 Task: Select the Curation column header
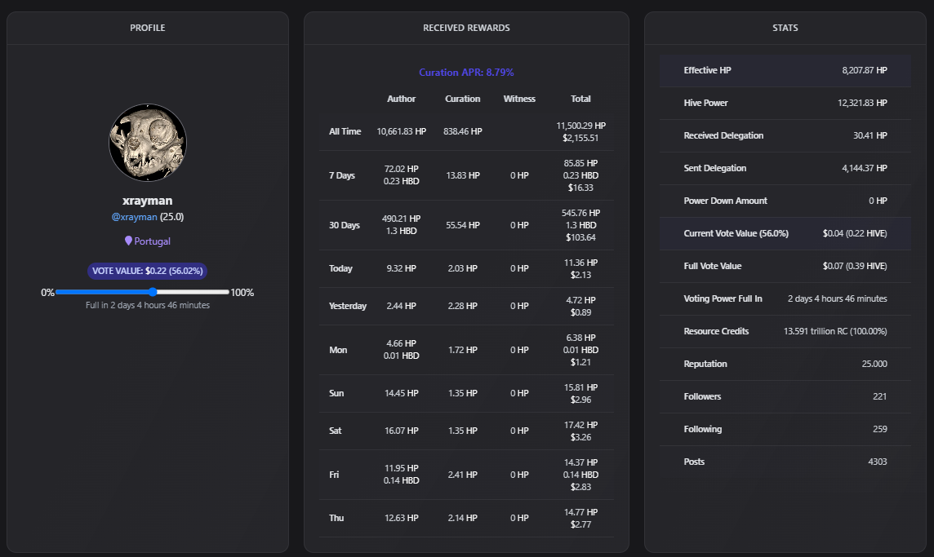[x=462, y=99]
